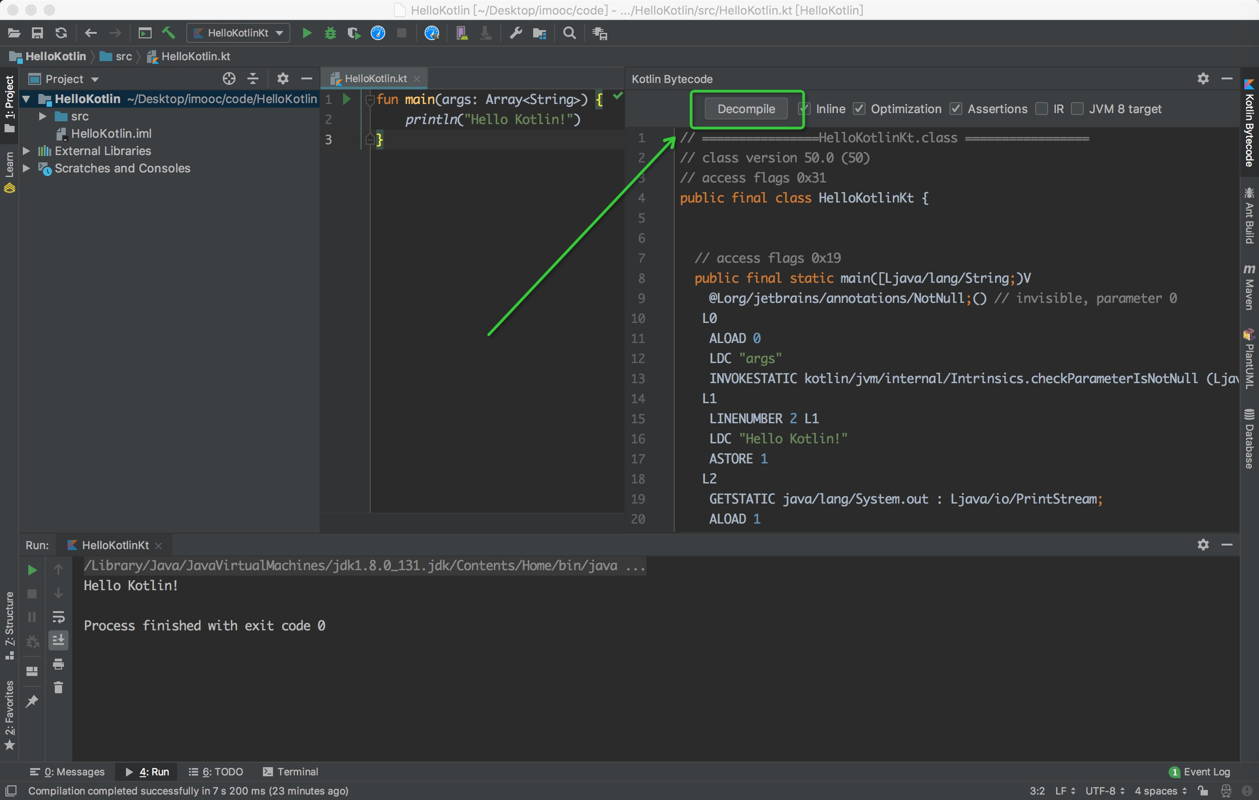Click the Decompile button
This screenshot has width=1259, height=800.
[746, 109]
